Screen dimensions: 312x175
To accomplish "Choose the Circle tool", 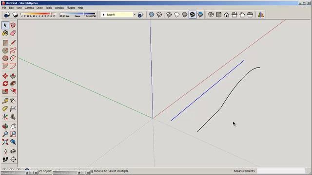I will point(5,51).
